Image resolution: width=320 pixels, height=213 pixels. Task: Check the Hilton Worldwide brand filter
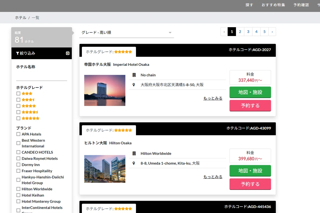18,189
